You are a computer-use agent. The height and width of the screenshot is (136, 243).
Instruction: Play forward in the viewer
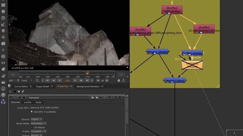[x=81, y=80]
